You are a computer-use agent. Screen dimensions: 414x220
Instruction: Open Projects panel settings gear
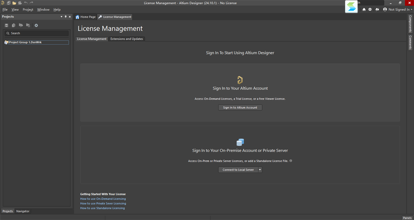(36, 25)
